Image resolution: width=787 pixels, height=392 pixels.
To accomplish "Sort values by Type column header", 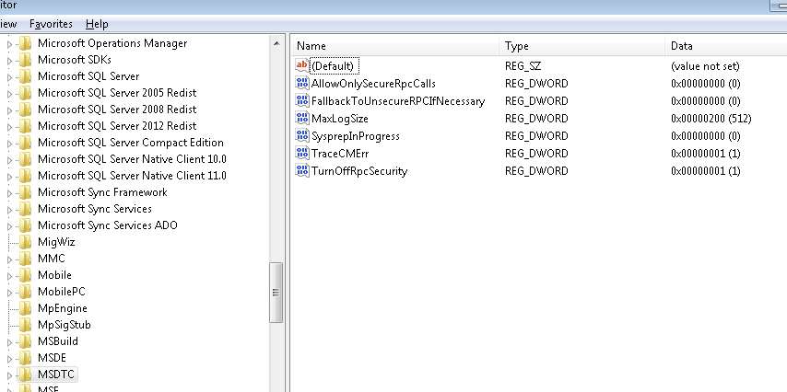I will tap(581, 46).
